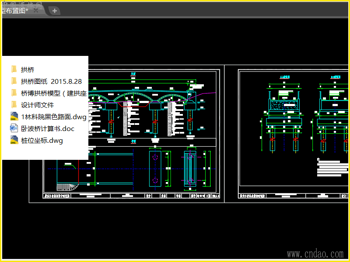This screenshot has height=262, width=350.
Task: Open a new drawing tab with plus button
Action: click(x=55, y=10)
